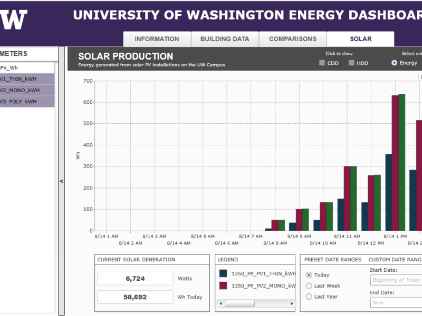Choose the Last Week preset range

click(309, 286)
